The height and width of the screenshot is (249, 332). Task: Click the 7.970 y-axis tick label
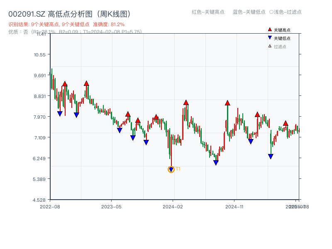pyautogui.click(x=39, y=117)
